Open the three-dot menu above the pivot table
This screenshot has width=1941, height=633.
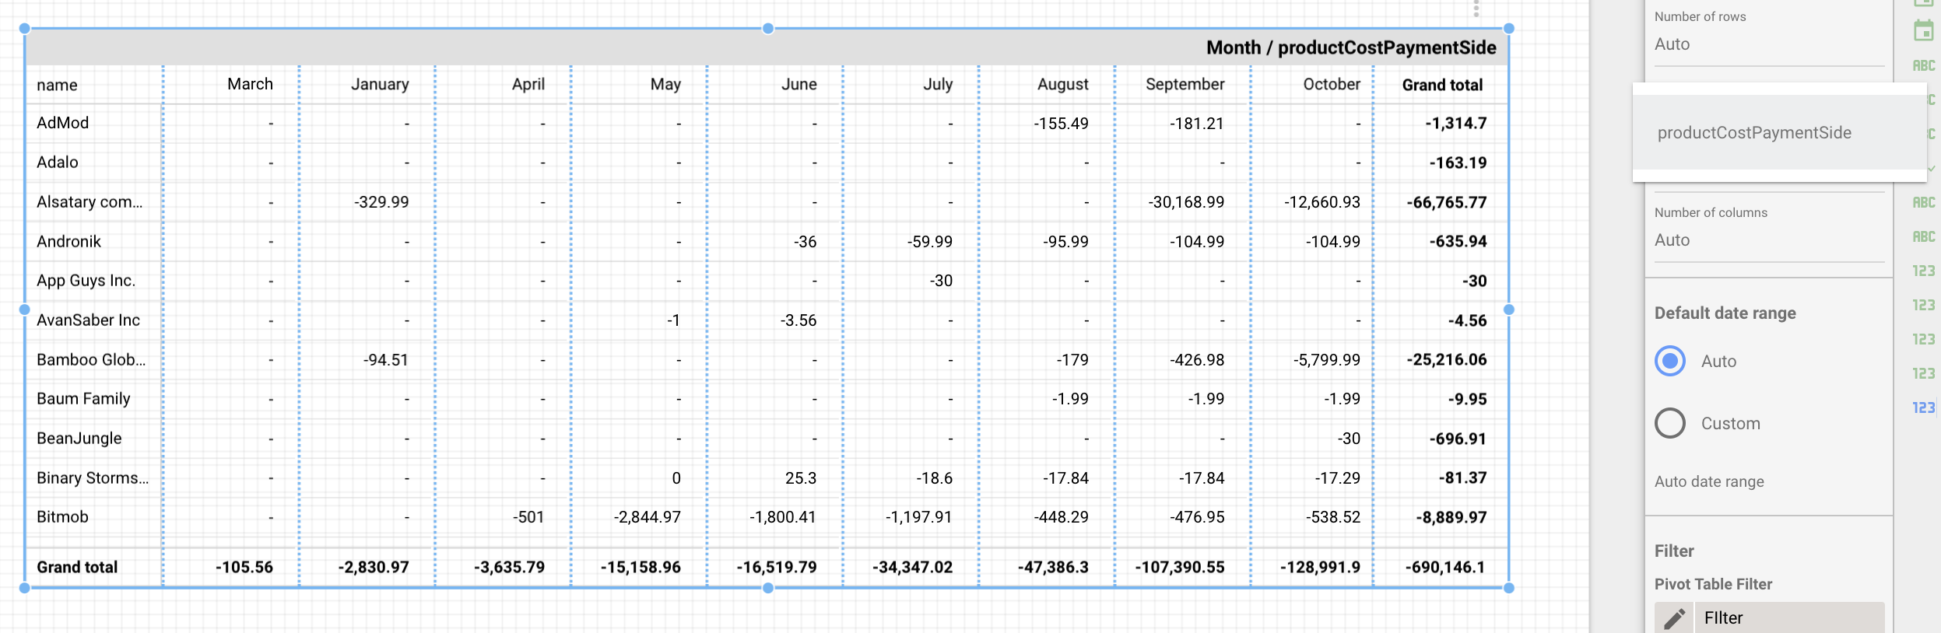click(1476, 9)
